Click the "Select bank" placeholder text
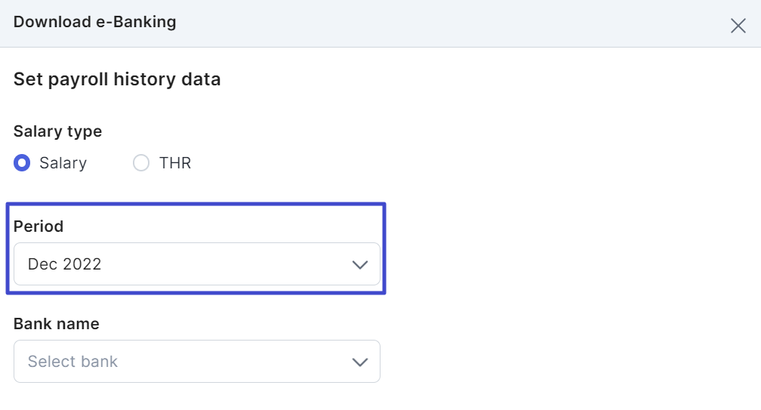The image size is (761, 410). click(72, 362)
